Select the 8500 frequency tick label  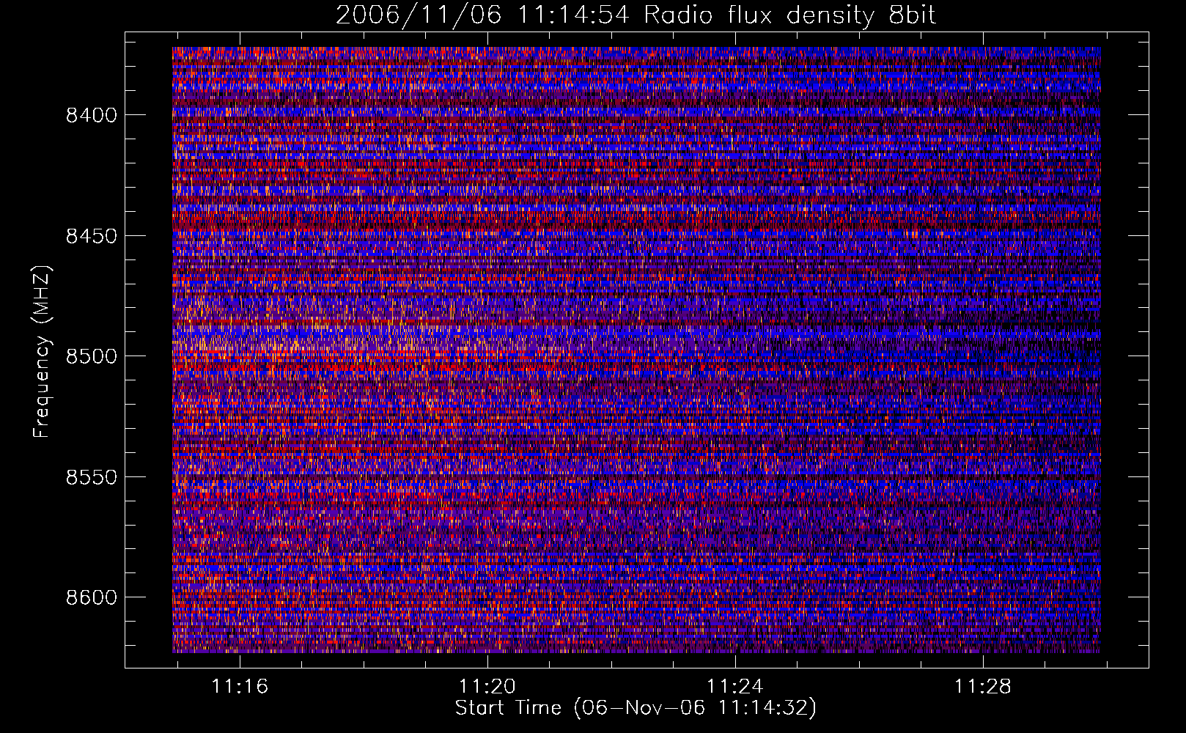tap(92, 356)
